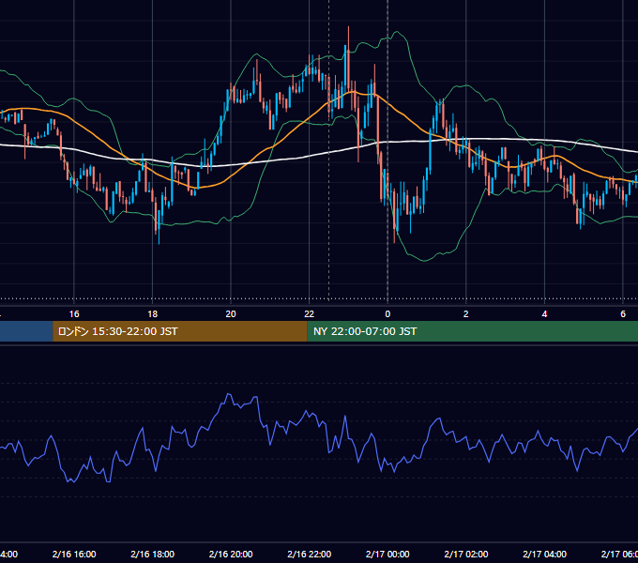This screenshot has width=638, height=563.
Task: Click the 4 hour axis label
Action: tap(544, 314)
